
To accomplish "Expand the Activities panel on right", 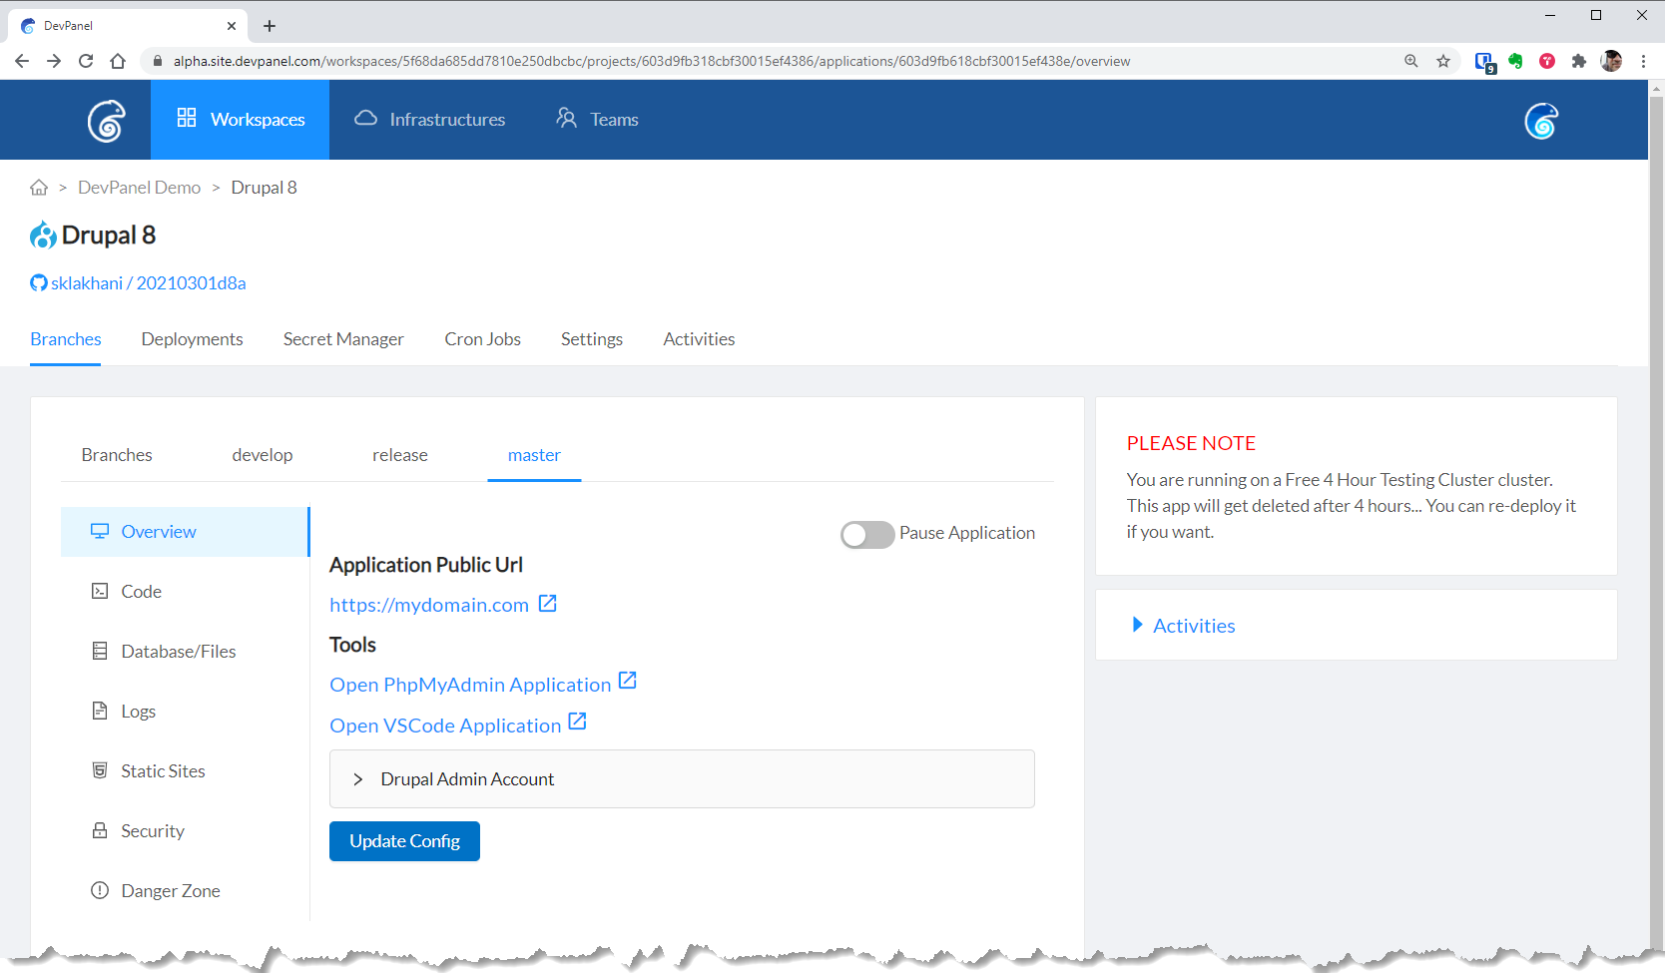I will pyautogui.click(x=1193, y=626).
